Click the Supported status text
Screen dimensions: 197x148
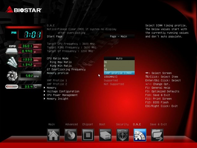(111, 80)
